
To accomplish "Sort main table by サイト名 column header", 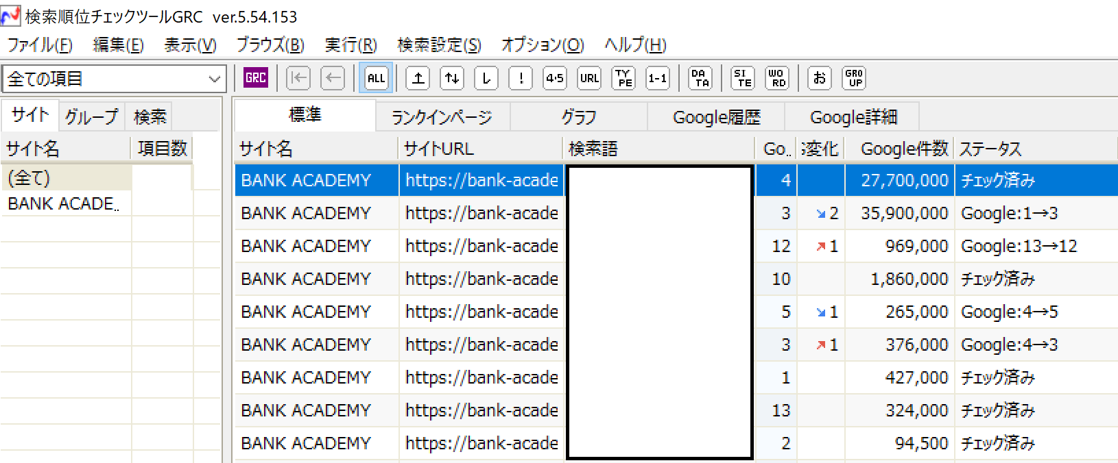I will [316, 149].
